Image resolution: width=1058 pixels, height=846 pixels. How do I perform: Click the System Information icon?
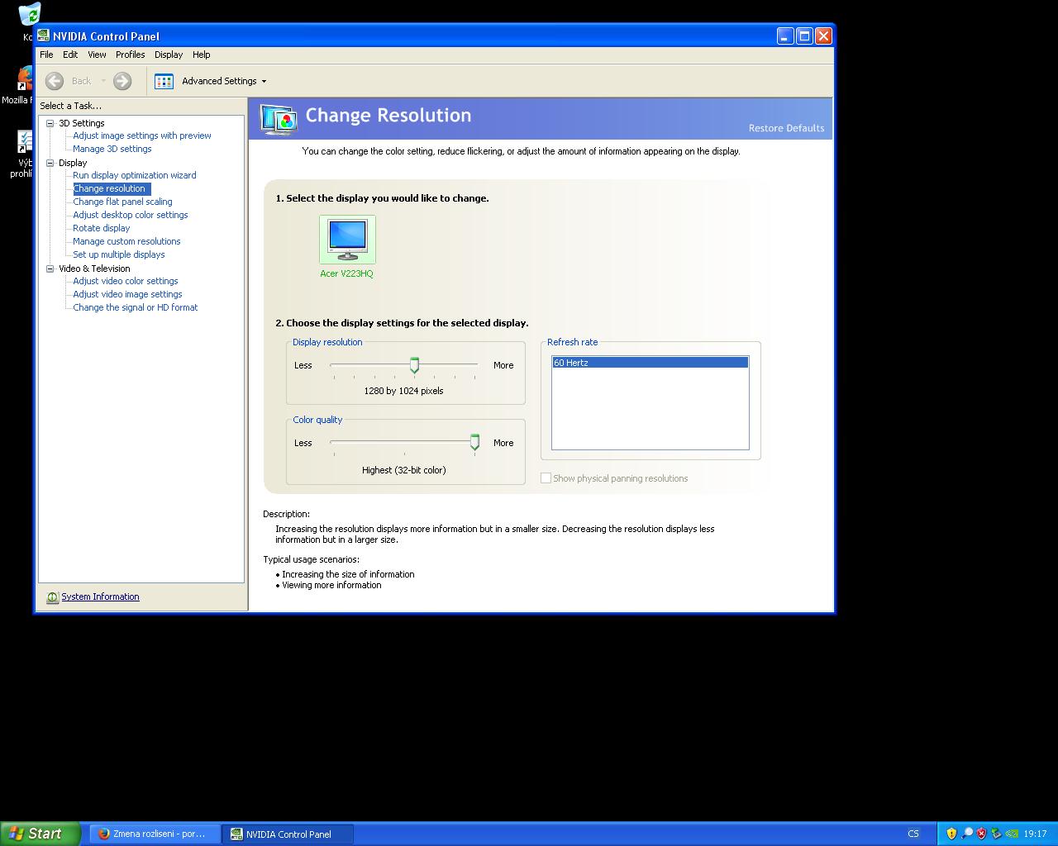(52, 597)
